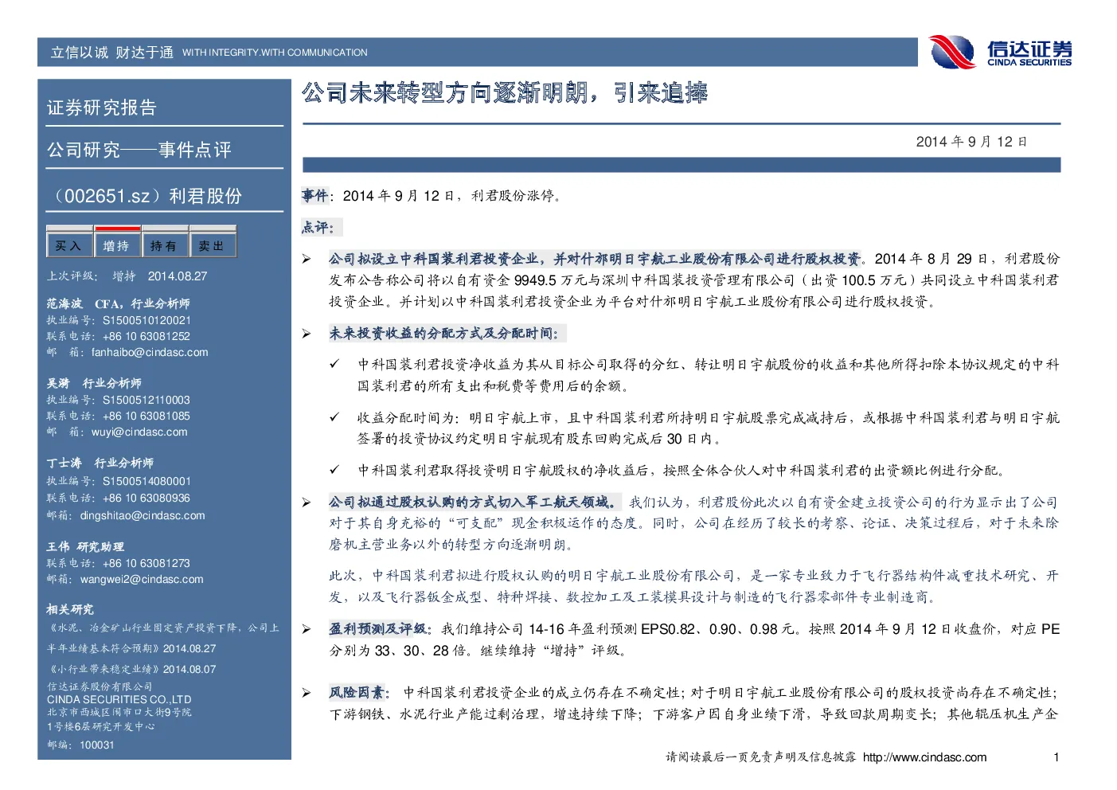Click heading 公司拟通过股权认购的方式切入军工航天领域
Screen dimensions: 1117x790
click(474, 502)
